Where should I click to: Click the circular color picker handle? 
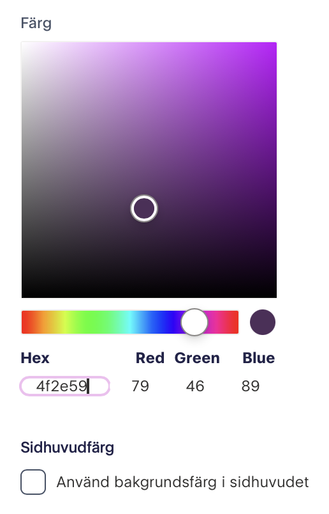coord(144,208)
